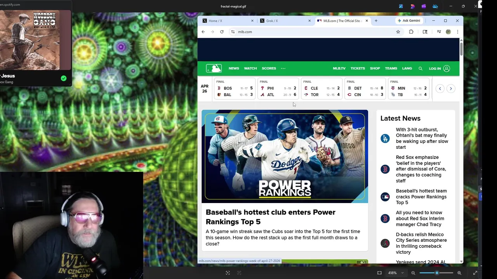Viewport: 497px width, 279px height.
Task: Open the Power Rankings featured image
Action: [x=285, y=157]
